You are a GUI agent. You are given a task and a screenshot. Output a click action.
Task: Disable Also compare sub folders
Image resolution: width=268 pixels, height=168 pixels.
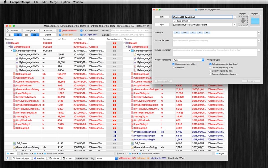(x=173, y=64)
